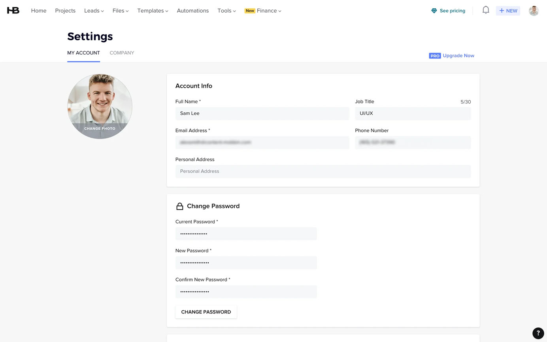Image resolution: width=547 pixels, height=342 pixels.
Task: Select the Job Title field showing UI/UX
Action: (x=412, y=113)
